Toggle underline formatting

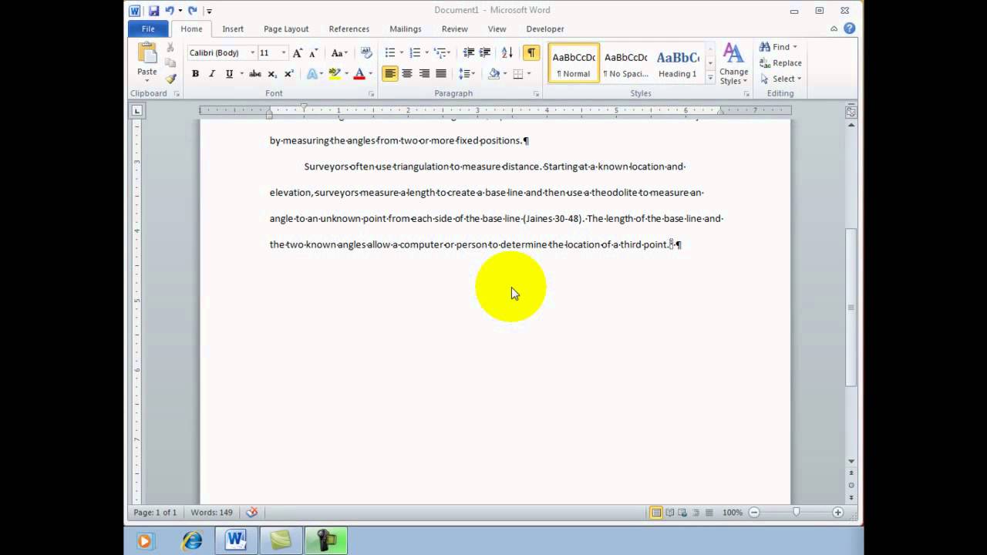pos(229,74)
